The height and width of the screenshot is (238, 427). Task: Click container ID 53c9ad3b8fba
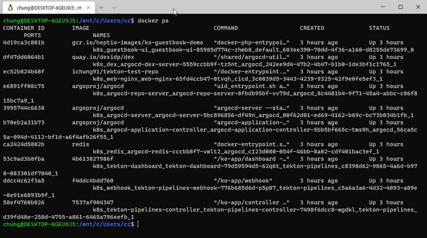coord(24,159)
